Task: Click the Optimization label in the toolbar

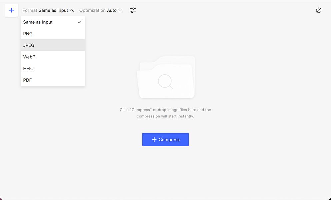Action: (x=92, y=10)
